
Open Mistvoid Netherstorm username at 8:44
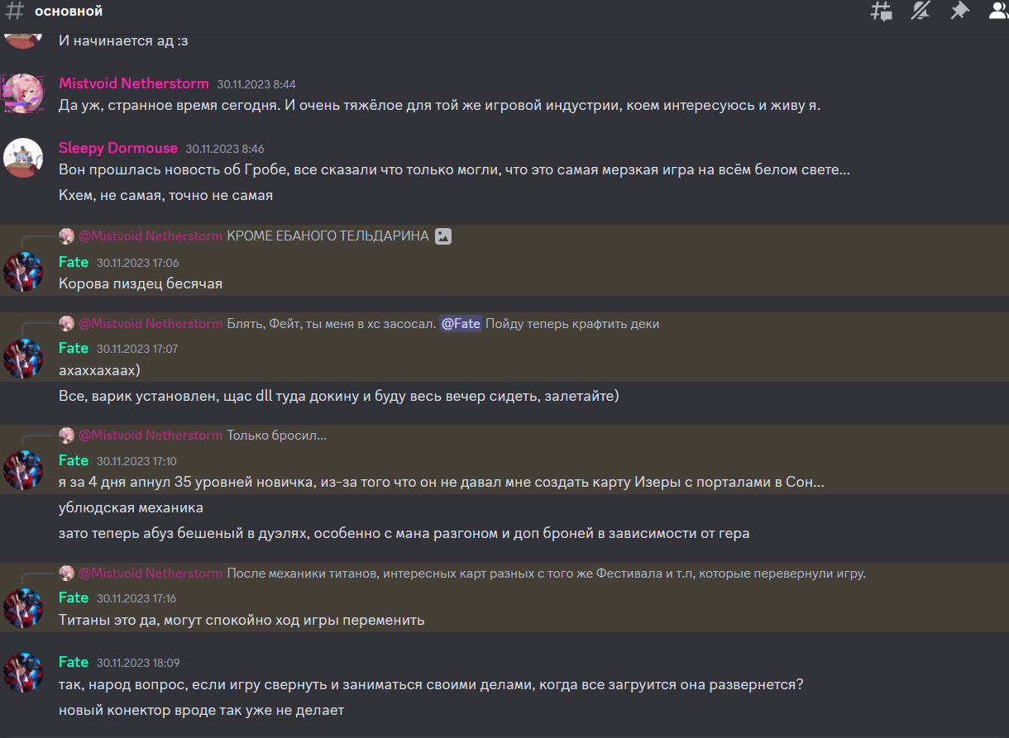(x=134, y=83)
